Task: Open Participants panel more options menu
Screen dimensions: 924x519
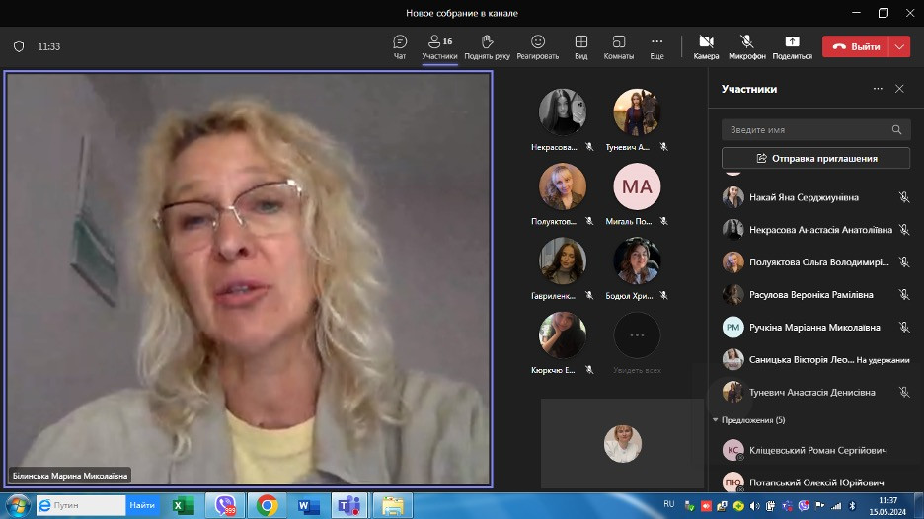Action: (x=878, y=89)
